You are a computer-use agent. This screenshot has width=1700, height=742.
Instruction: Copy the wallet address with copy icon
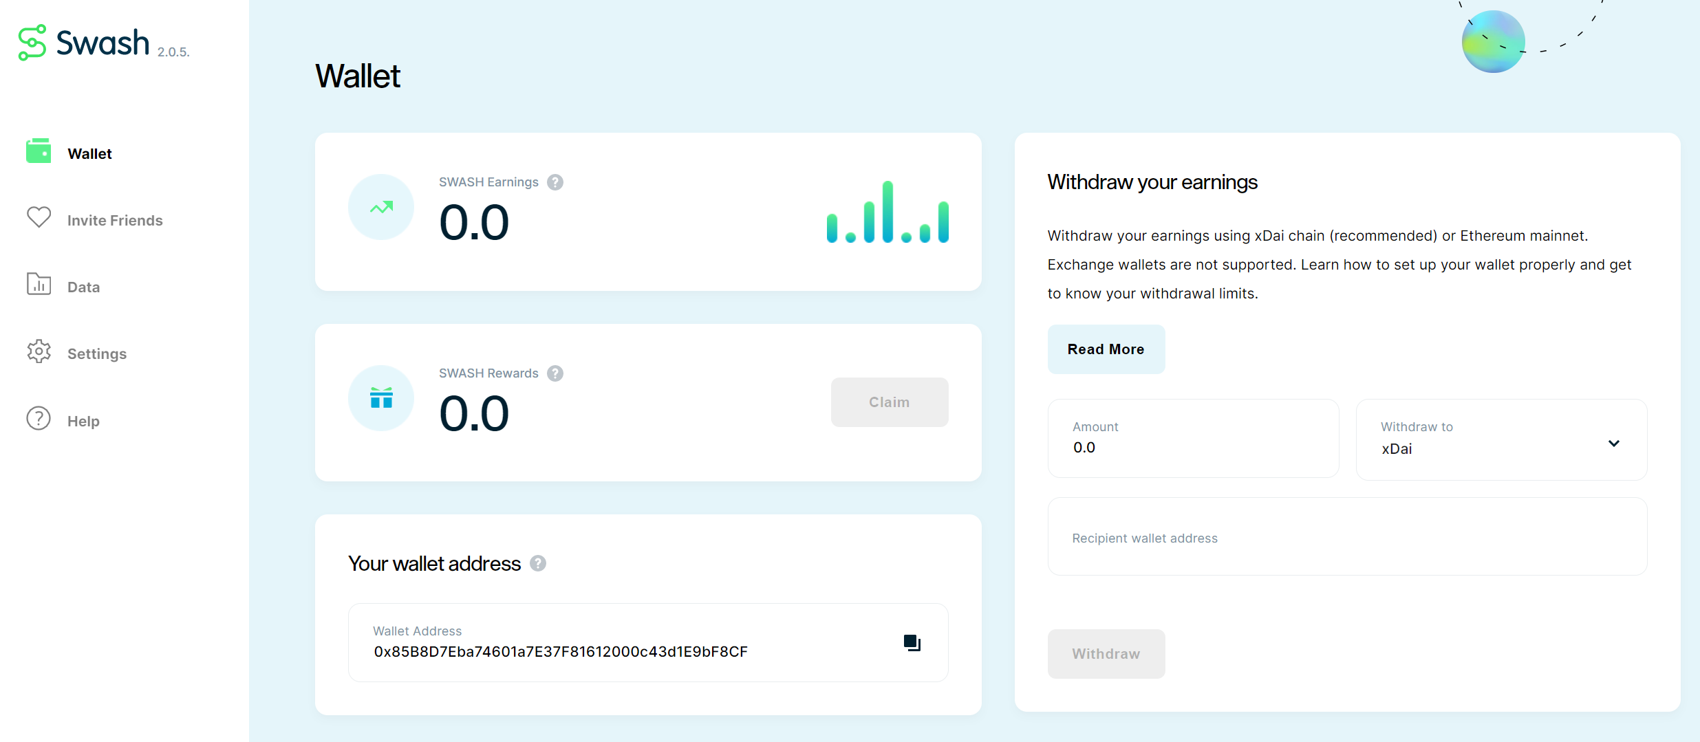912,643
